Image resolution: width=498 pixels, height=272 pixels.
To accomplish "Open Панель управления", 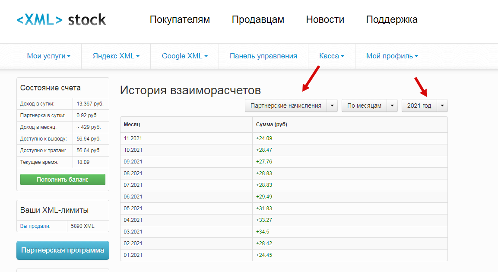I will (263, 56).
